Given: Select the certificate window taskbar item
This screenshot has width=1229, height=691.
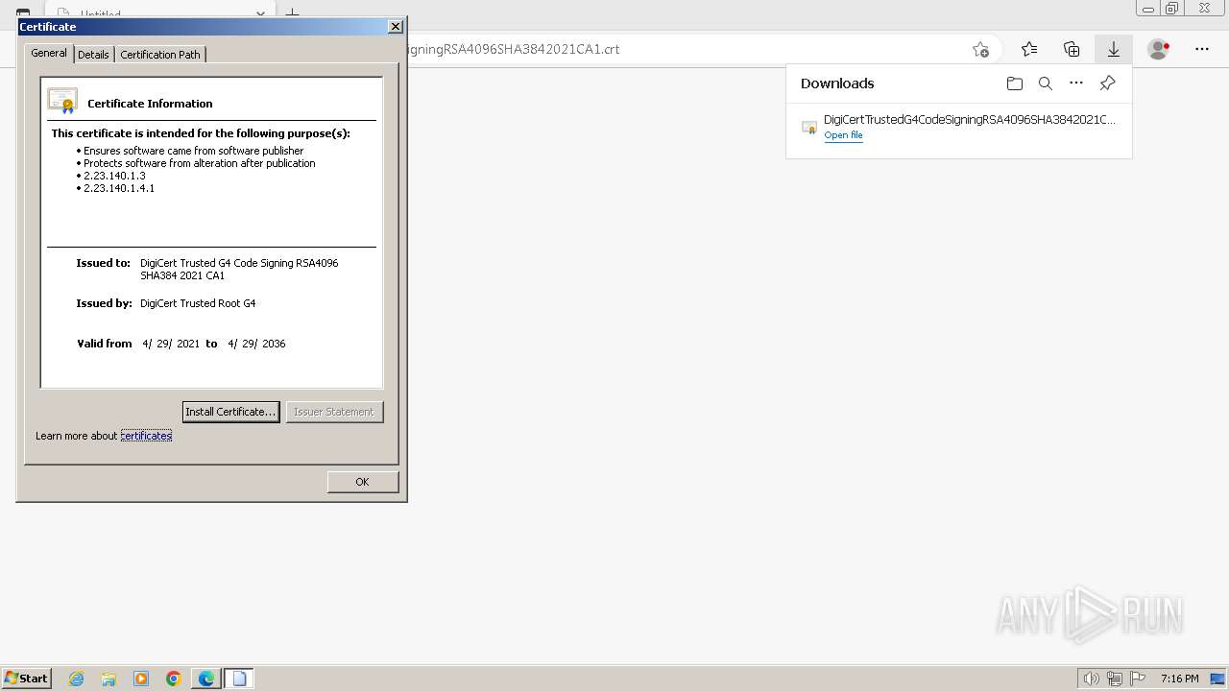Looking at the screenshot, I should (x=239, y=679).
